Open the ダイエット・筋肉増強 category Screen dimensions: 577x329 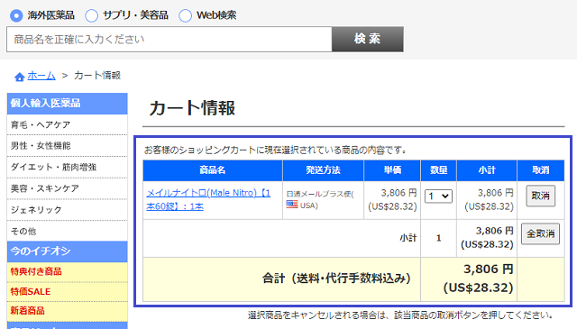pos(68,167)
